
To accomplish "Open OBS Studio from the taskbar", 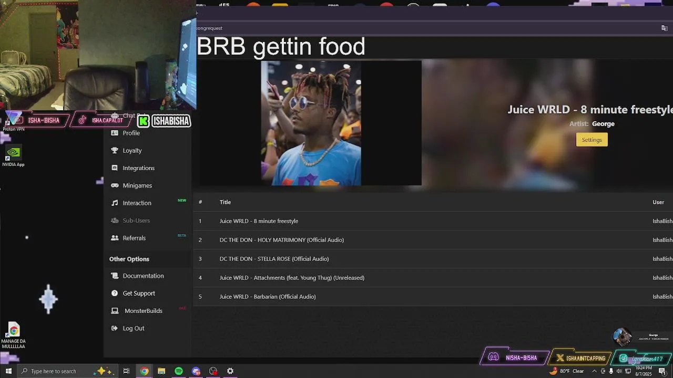I will pos(213,371).
